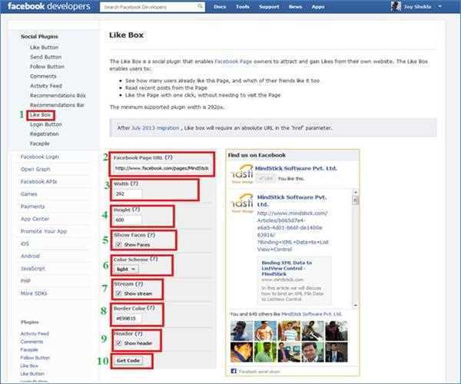The width and height of the screenshot is (461, 384).
Task: Click the Facebook Page URL input field
Action: (160, 167)
